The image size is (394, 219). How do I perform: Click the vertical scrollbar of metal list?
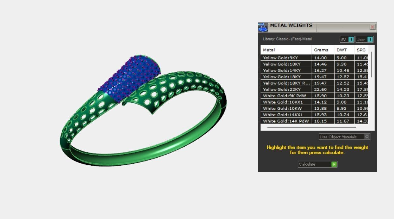pos(372,65)
